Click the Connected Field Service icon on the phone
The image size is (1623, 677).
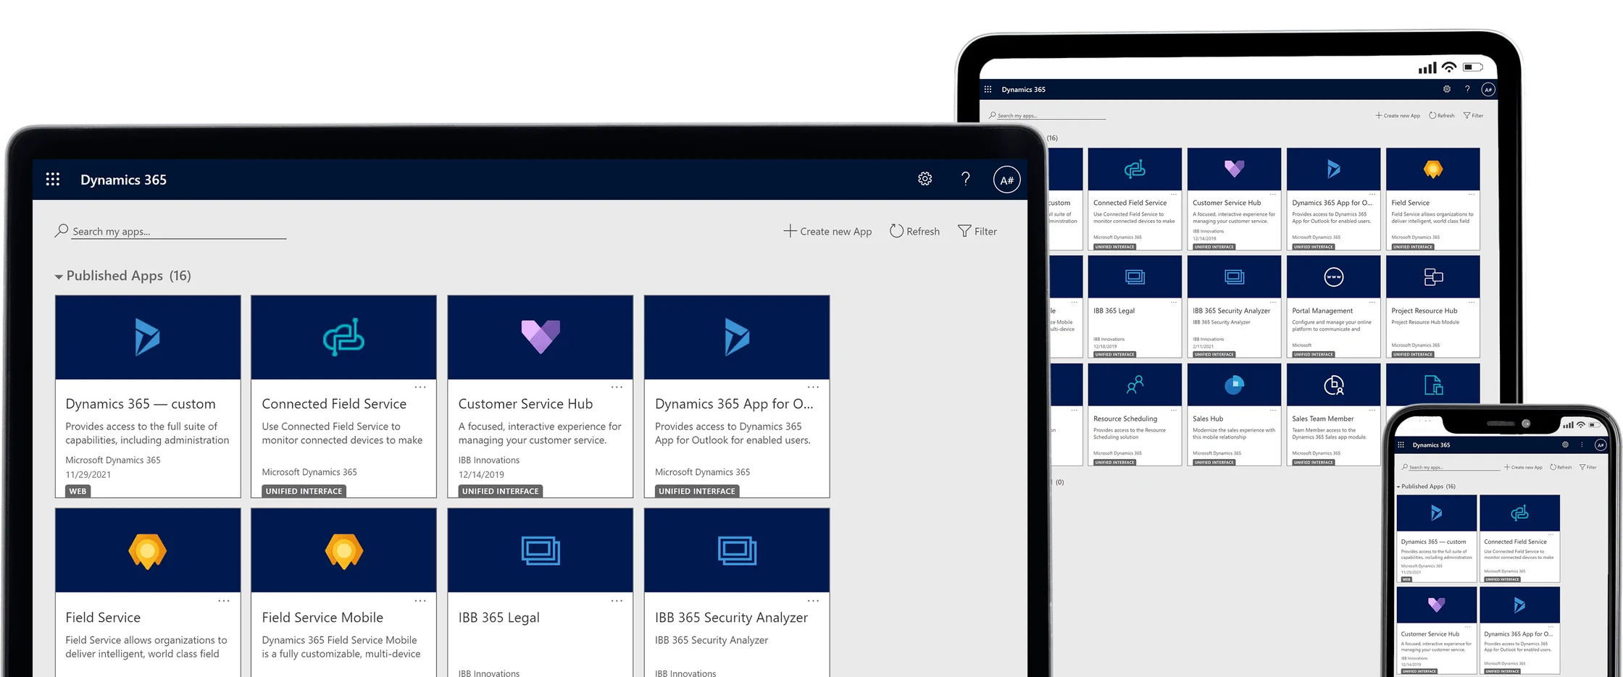[x=1519, y=513]
